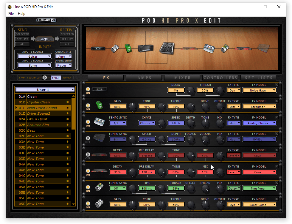Click the Ping Pong delay row pedal icon
The height and width of the screenshot is (224, 292).
pos(99,187)
